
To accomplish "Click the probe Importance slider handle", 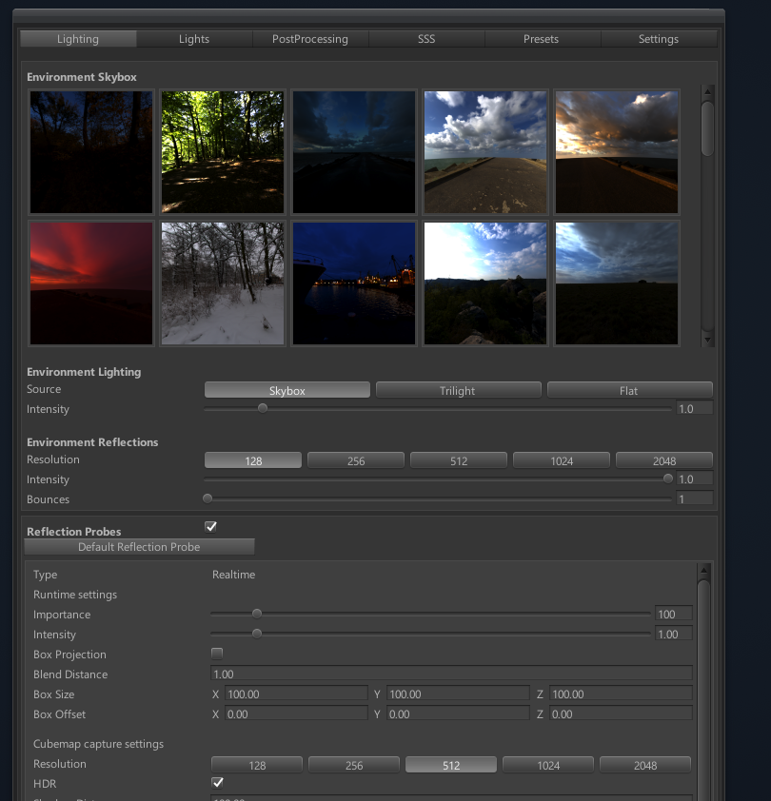I will click(x=257, y=614).
